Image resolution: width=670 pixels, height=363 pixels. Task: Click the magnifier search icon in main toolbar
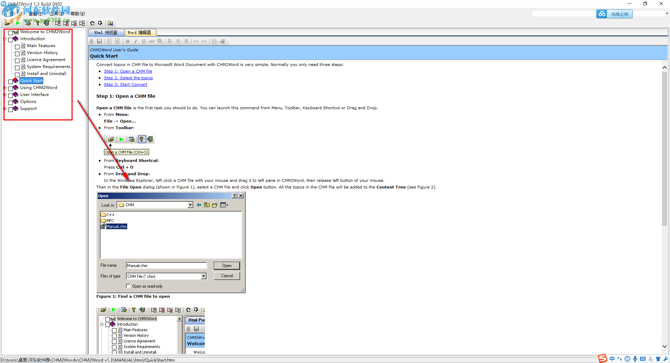tap(110, 23)
